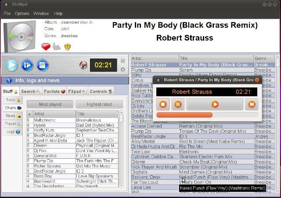Click the 02:21 elapsed time display
The image size is (281, 198).
(103, 65)
